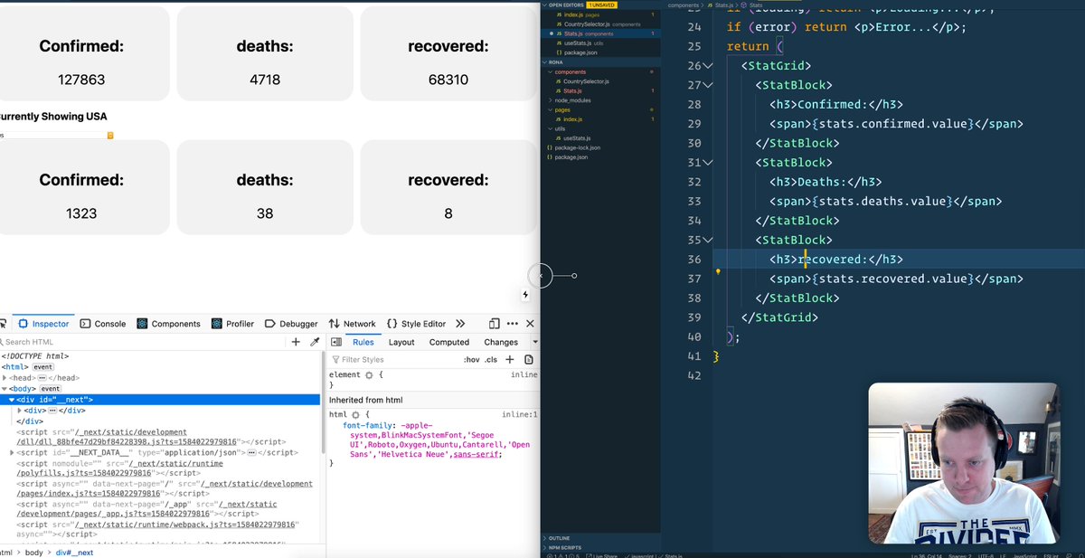1085x558 pixels.
Task: Open devtools three-dot options menu
Action: (x=513, y=324)
